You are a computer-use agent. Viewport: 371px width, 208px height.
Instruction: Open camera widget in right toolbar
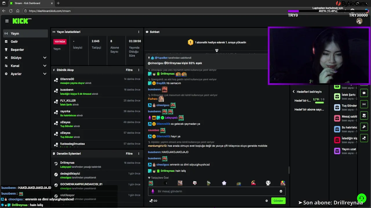tap(364, 116)
